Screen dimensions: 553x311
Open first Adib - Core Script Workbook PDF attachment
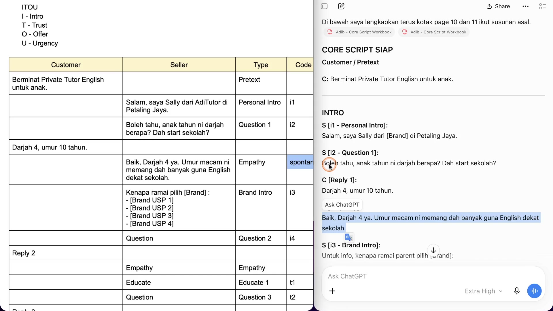(359, 32)
